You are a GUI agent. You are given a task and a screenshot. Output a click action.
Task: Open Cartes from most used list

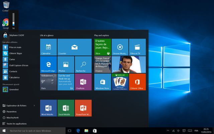click(x=19, y=59)
